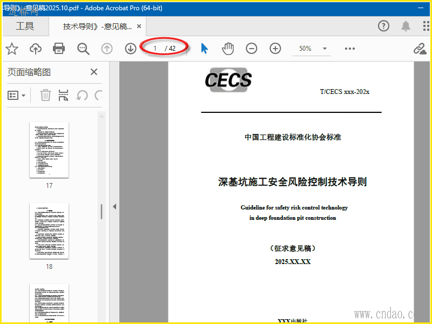The width and height of the screenshot is (432, 324).
Task: Upload file to cloud icon
Action: coord(36,49)
